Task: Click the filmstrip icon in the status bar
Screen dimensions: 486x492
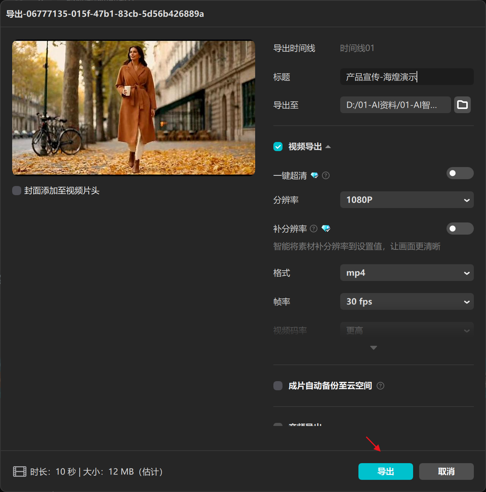Action: coord(19,471)
